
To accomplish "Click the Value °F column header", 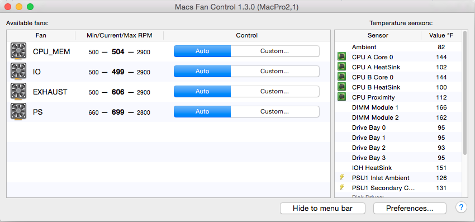I will tap(441, 35).
